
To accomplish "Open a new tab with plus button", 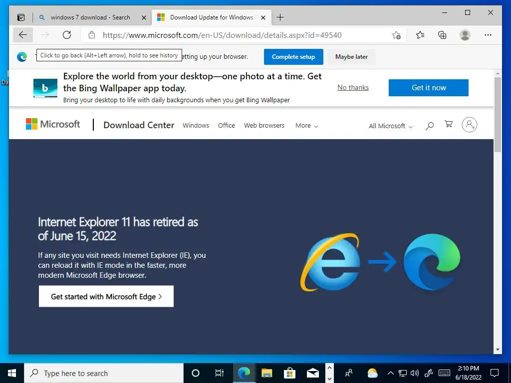I will tap(280, 17).
